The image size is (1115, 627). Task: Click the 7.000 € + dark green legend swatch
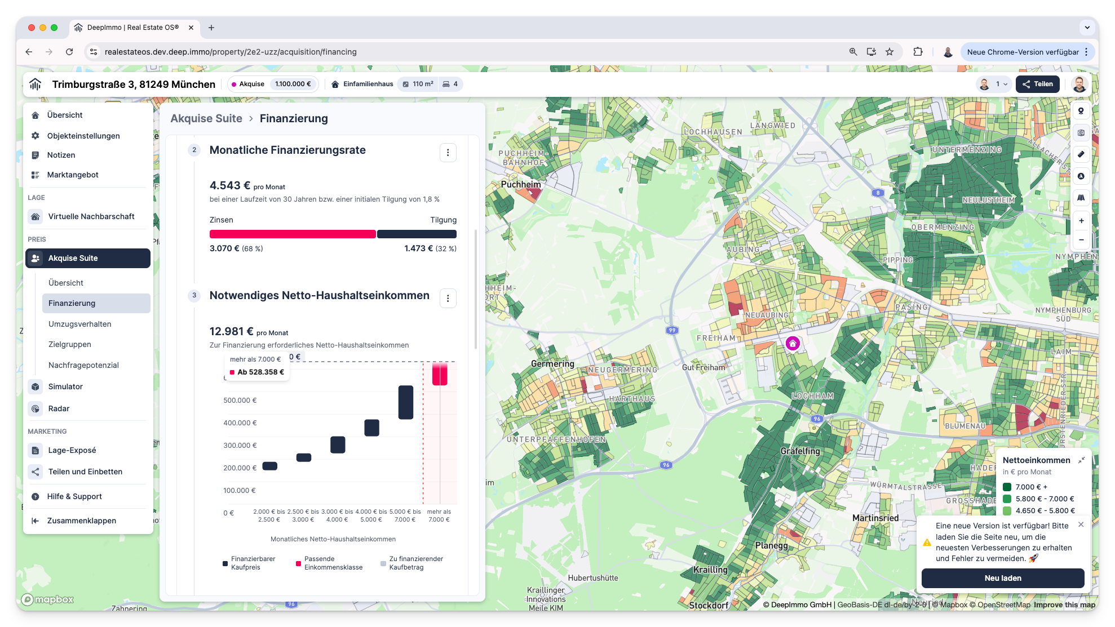point(1007,487)
